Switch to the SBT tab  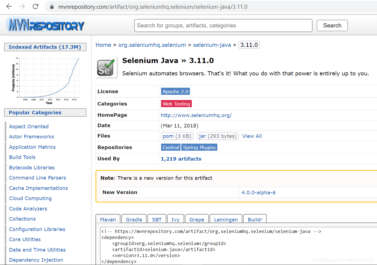pyautogui.click(x=157, y=219)
